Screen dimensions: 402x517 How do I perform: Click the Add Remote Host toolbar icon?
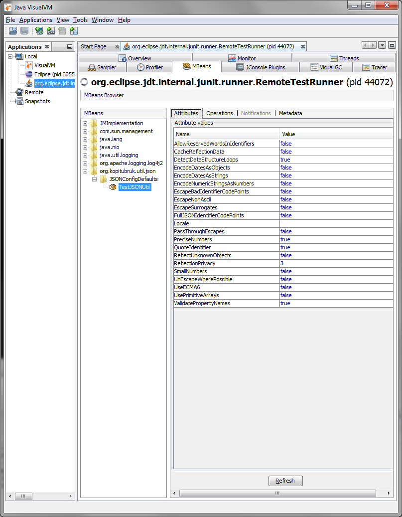39,31
